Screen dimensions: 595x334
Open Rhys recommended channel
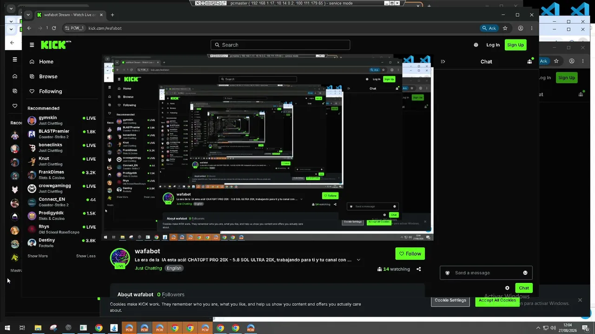[62, 229]
